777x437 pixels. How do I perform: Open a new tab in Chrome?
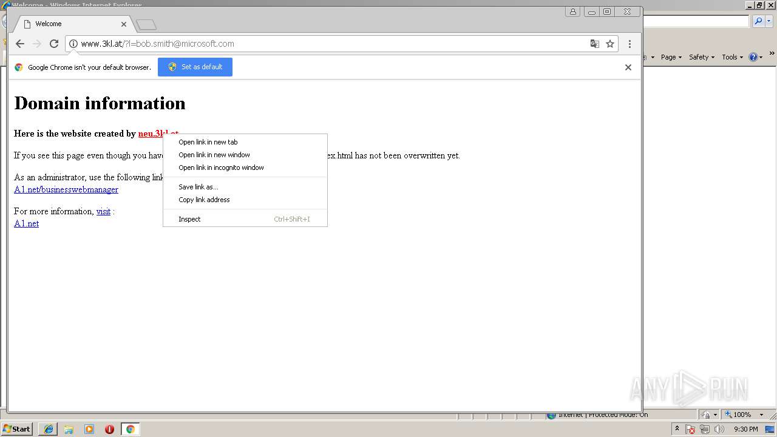(146, 25)
